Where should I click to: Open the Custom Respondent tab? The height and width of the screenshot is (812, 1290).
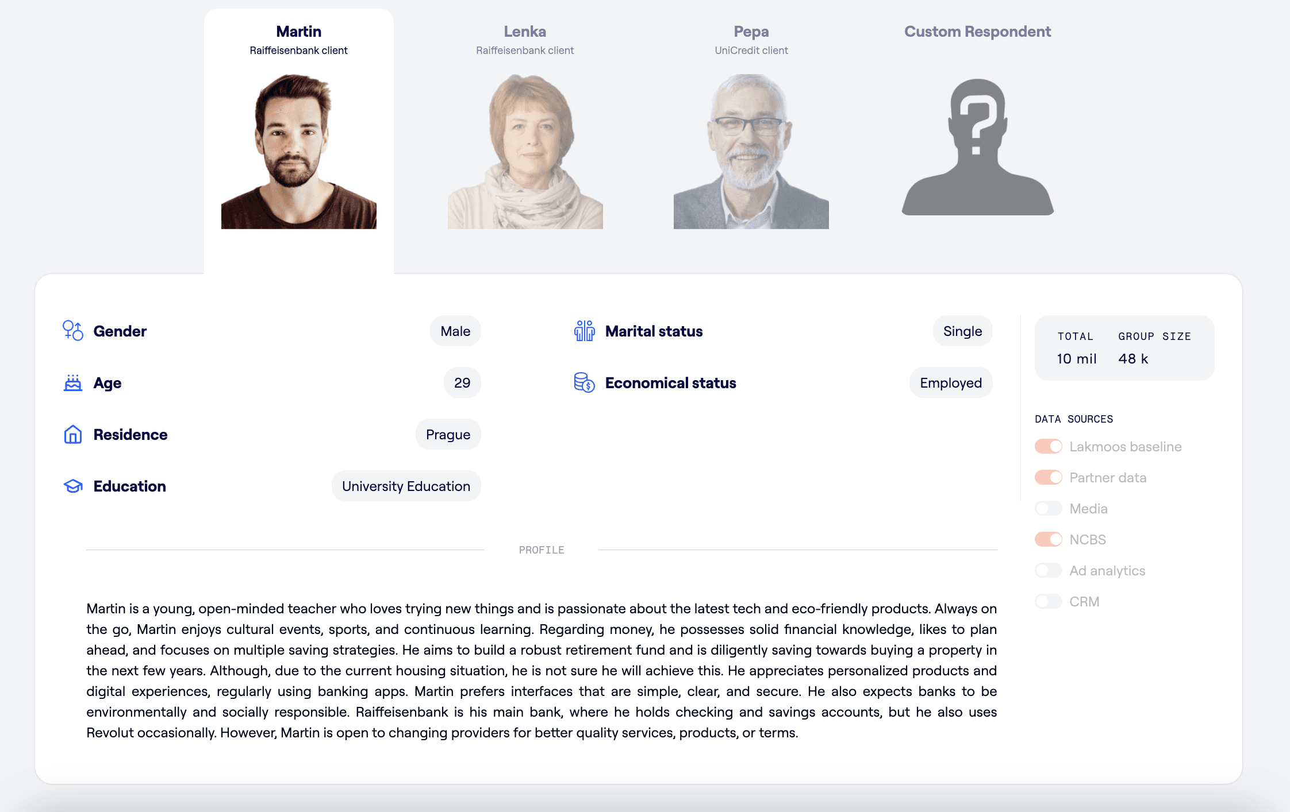977,32
